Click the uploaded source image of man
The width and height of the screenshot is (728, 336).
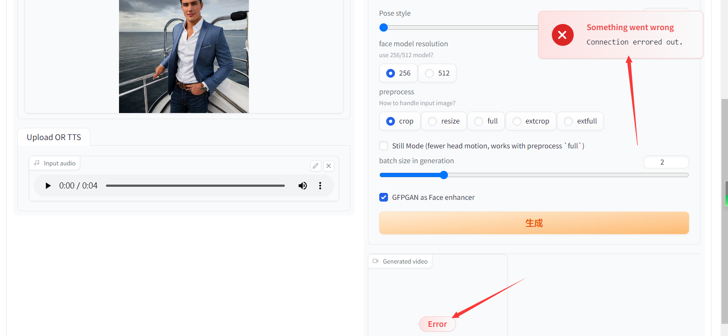click(184, 56)
